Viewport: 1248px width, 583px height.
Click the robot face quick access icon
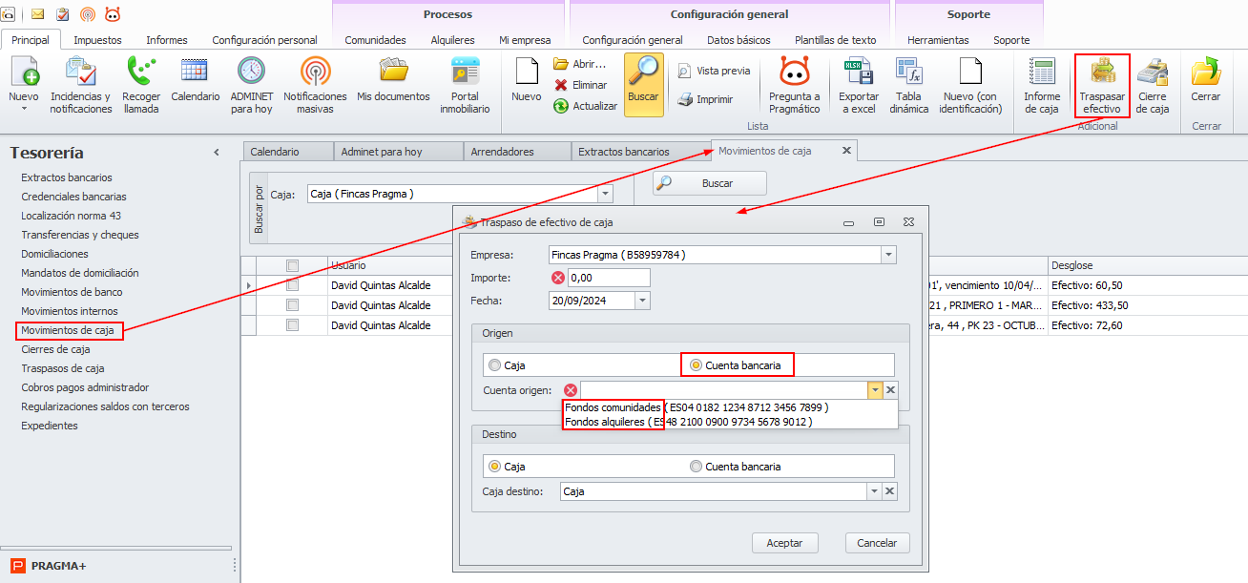tap(113, 14)
